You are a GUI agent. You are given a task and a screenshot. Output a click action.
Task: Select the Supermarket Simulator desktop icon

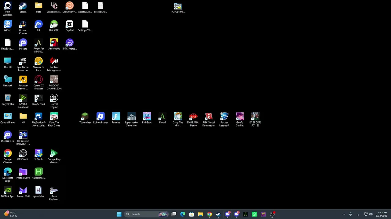131,120
